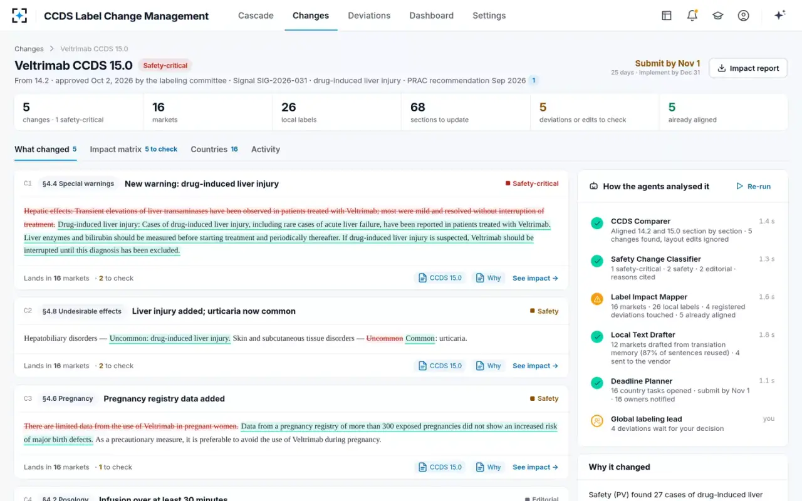Click the PRAC recommendation count badge

(534, 80)
